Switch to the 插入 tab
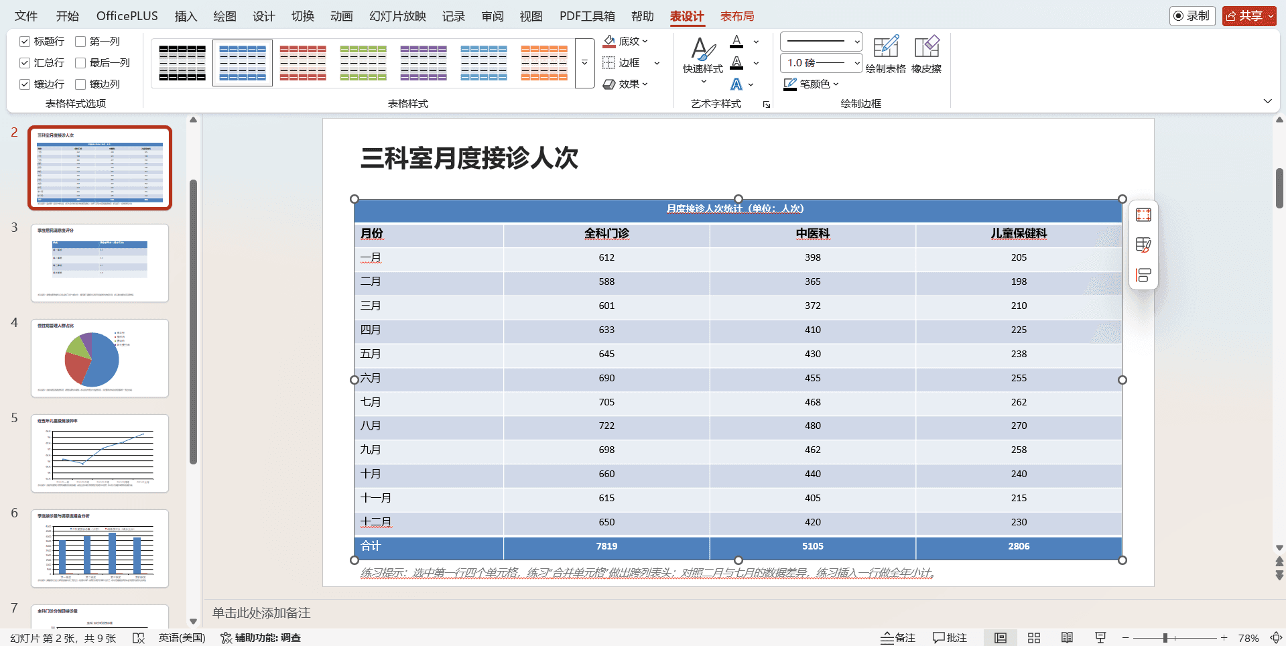 (x=186, y=16)
